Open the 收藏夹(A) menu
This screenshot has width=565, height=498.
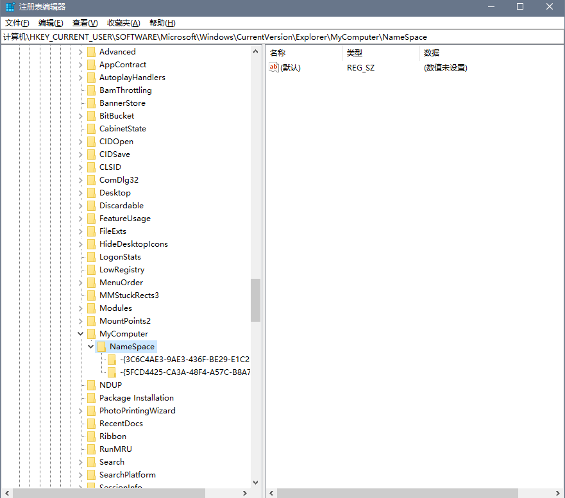point(122,23)
